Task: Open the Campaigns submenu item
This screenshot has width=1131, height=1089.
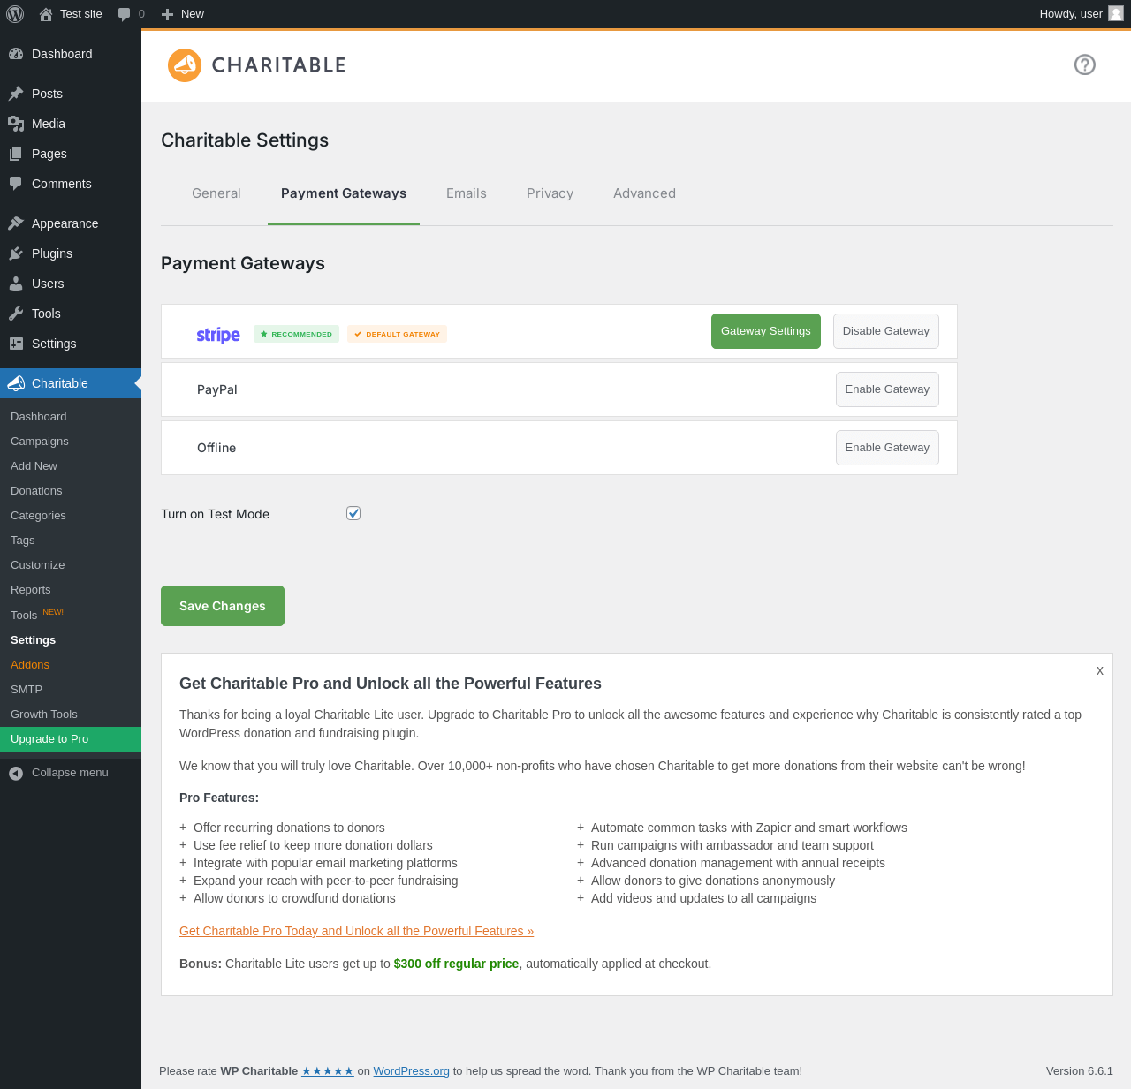Action: pos(71,442)
